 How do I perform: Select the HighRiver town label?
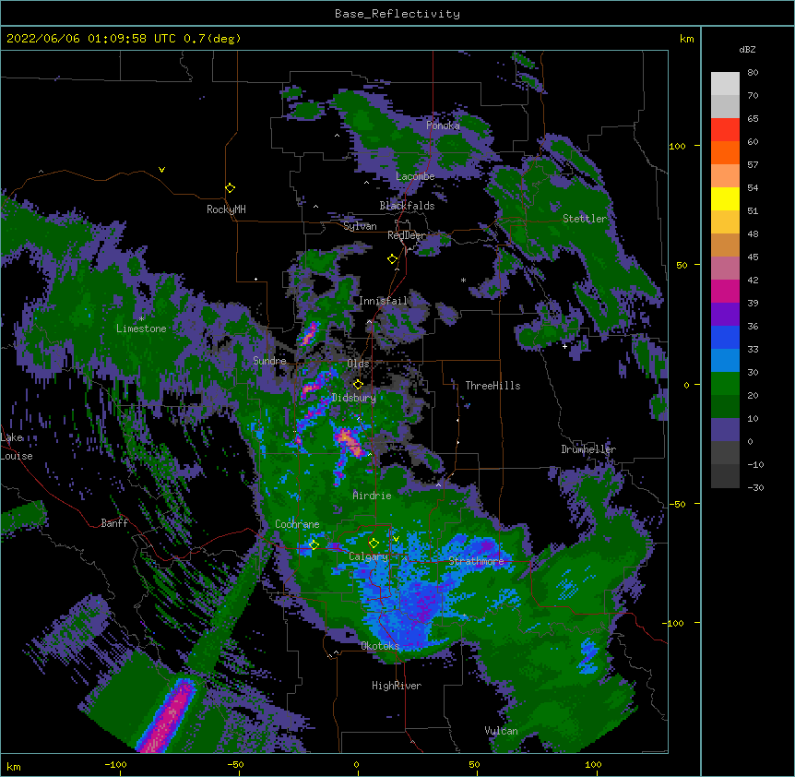397,686
